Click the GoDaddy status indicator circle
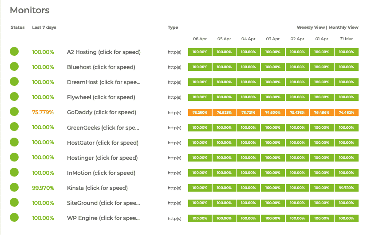 click(x=14, y=112)
